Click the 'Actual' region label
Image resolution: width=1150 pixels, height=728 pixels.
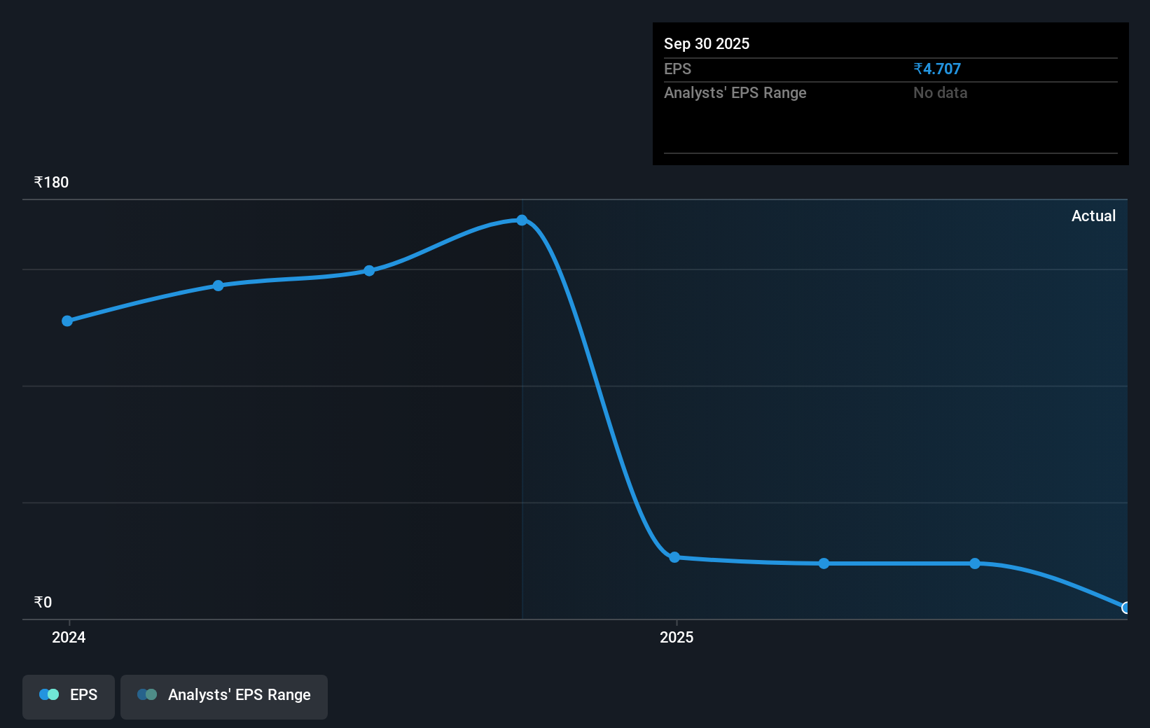pos(1093,216)
